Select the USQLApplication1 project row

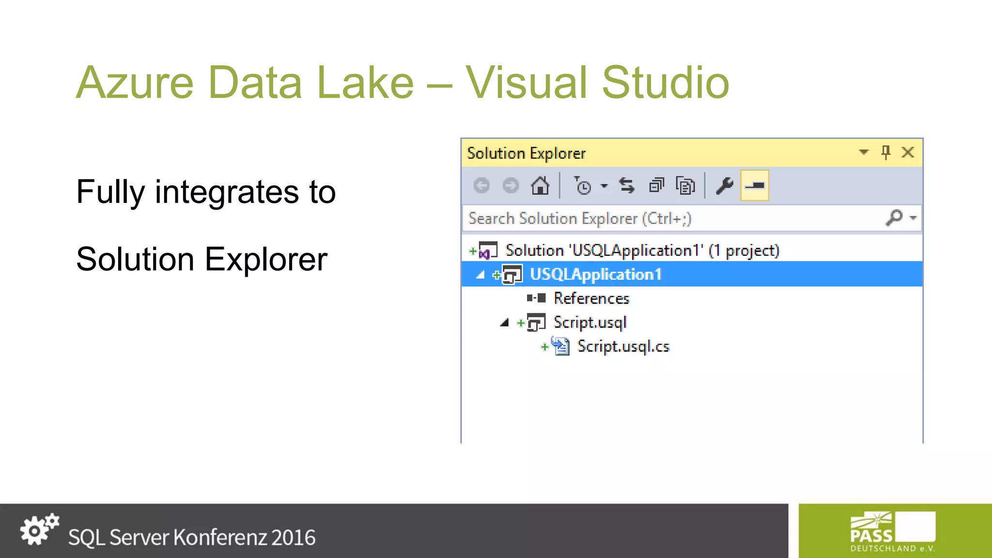[692, 274]
